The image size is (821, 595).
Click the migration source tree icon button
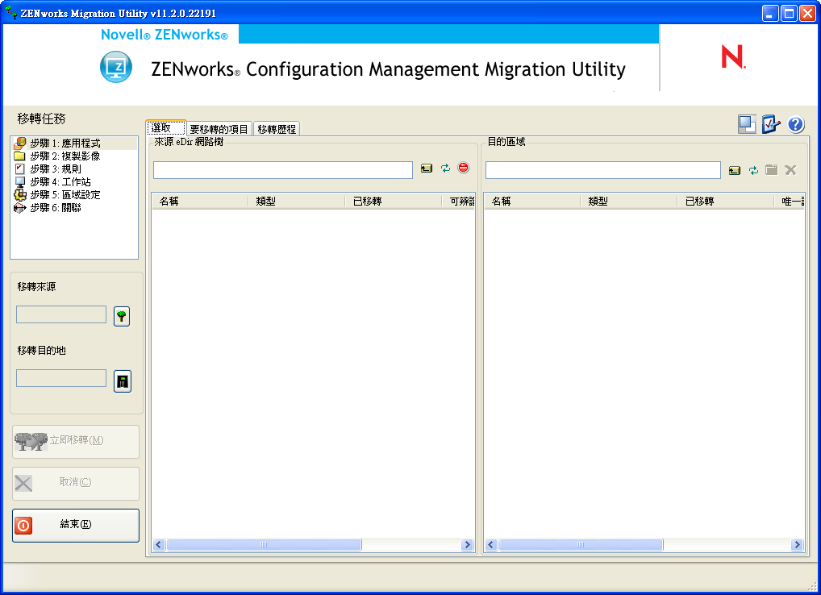122,316
